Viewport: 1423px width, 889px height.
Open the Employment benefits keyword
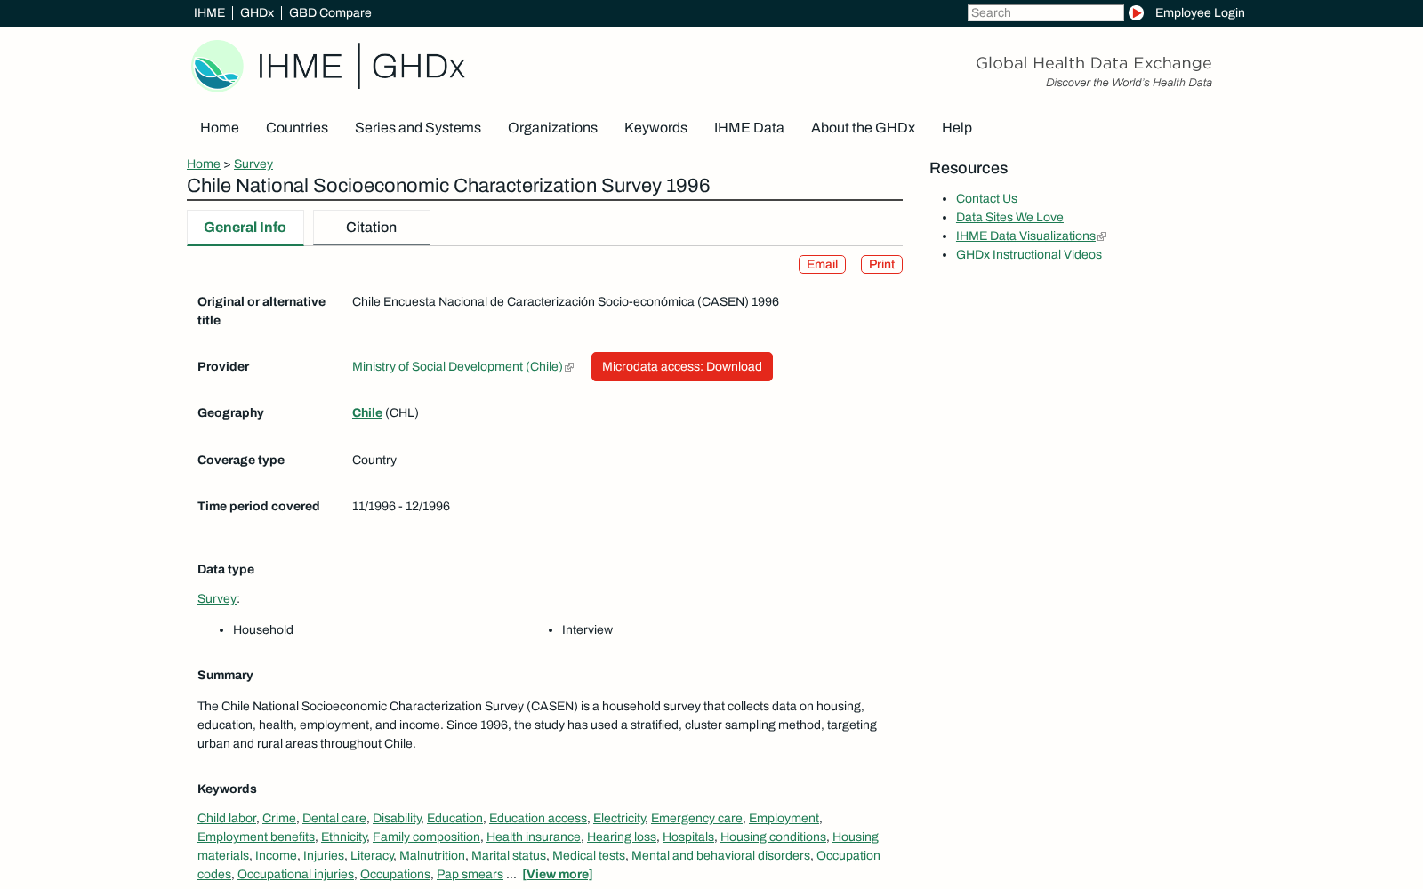[x=256, y=837]
